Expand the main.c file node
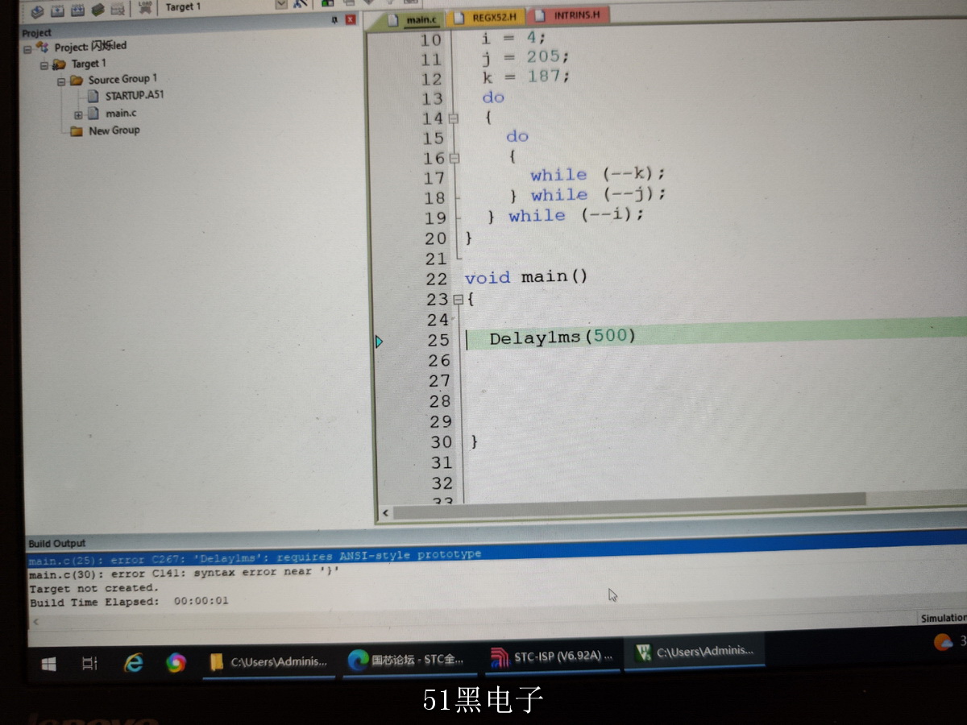Viewport: 967px width, 725px height. tap(78, 114)
